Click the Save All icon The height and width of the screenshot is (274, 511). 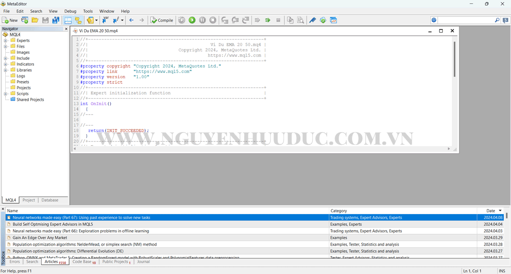point(56,20)
